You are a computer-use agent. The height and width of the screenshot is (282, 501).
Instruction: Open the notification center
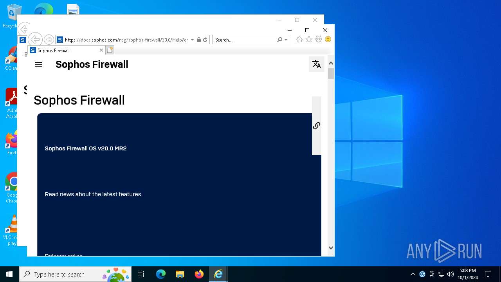tap(488, 274)
